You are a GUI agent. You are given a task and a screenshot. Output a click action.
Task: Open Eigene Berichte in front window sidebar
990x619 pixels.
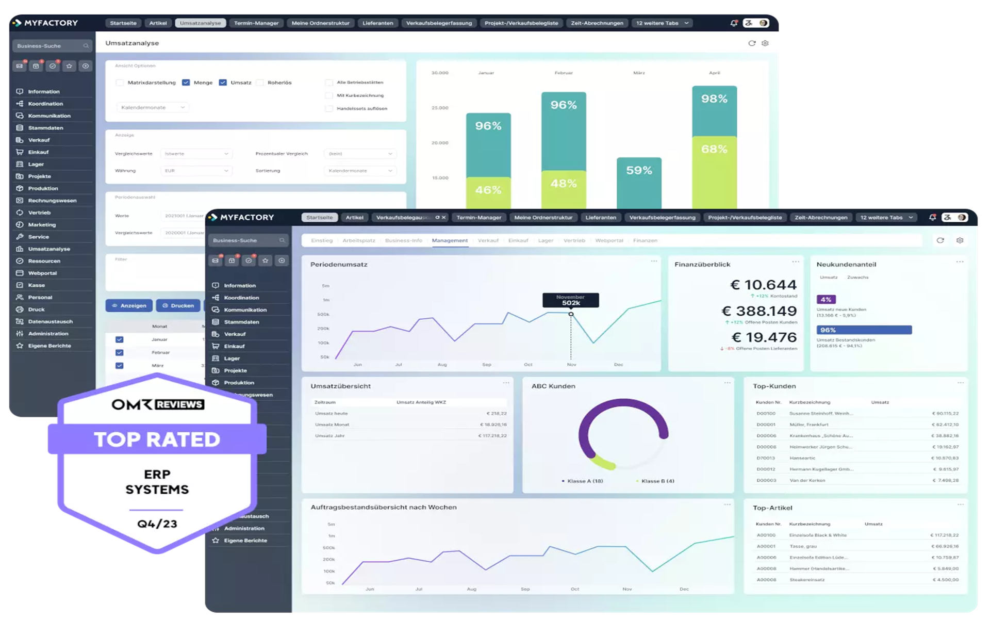click(245, 541)
